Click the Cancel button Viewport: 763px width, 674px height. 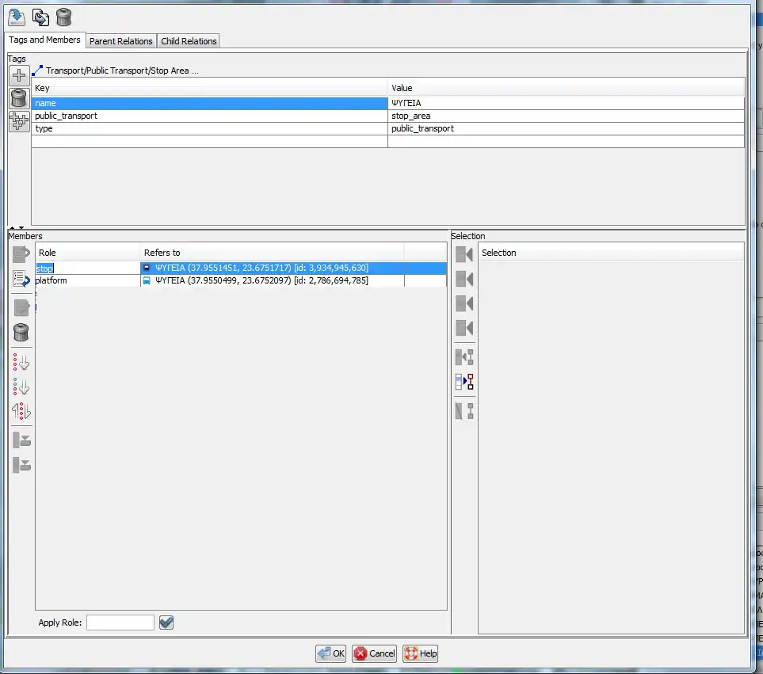pos(374,653)
